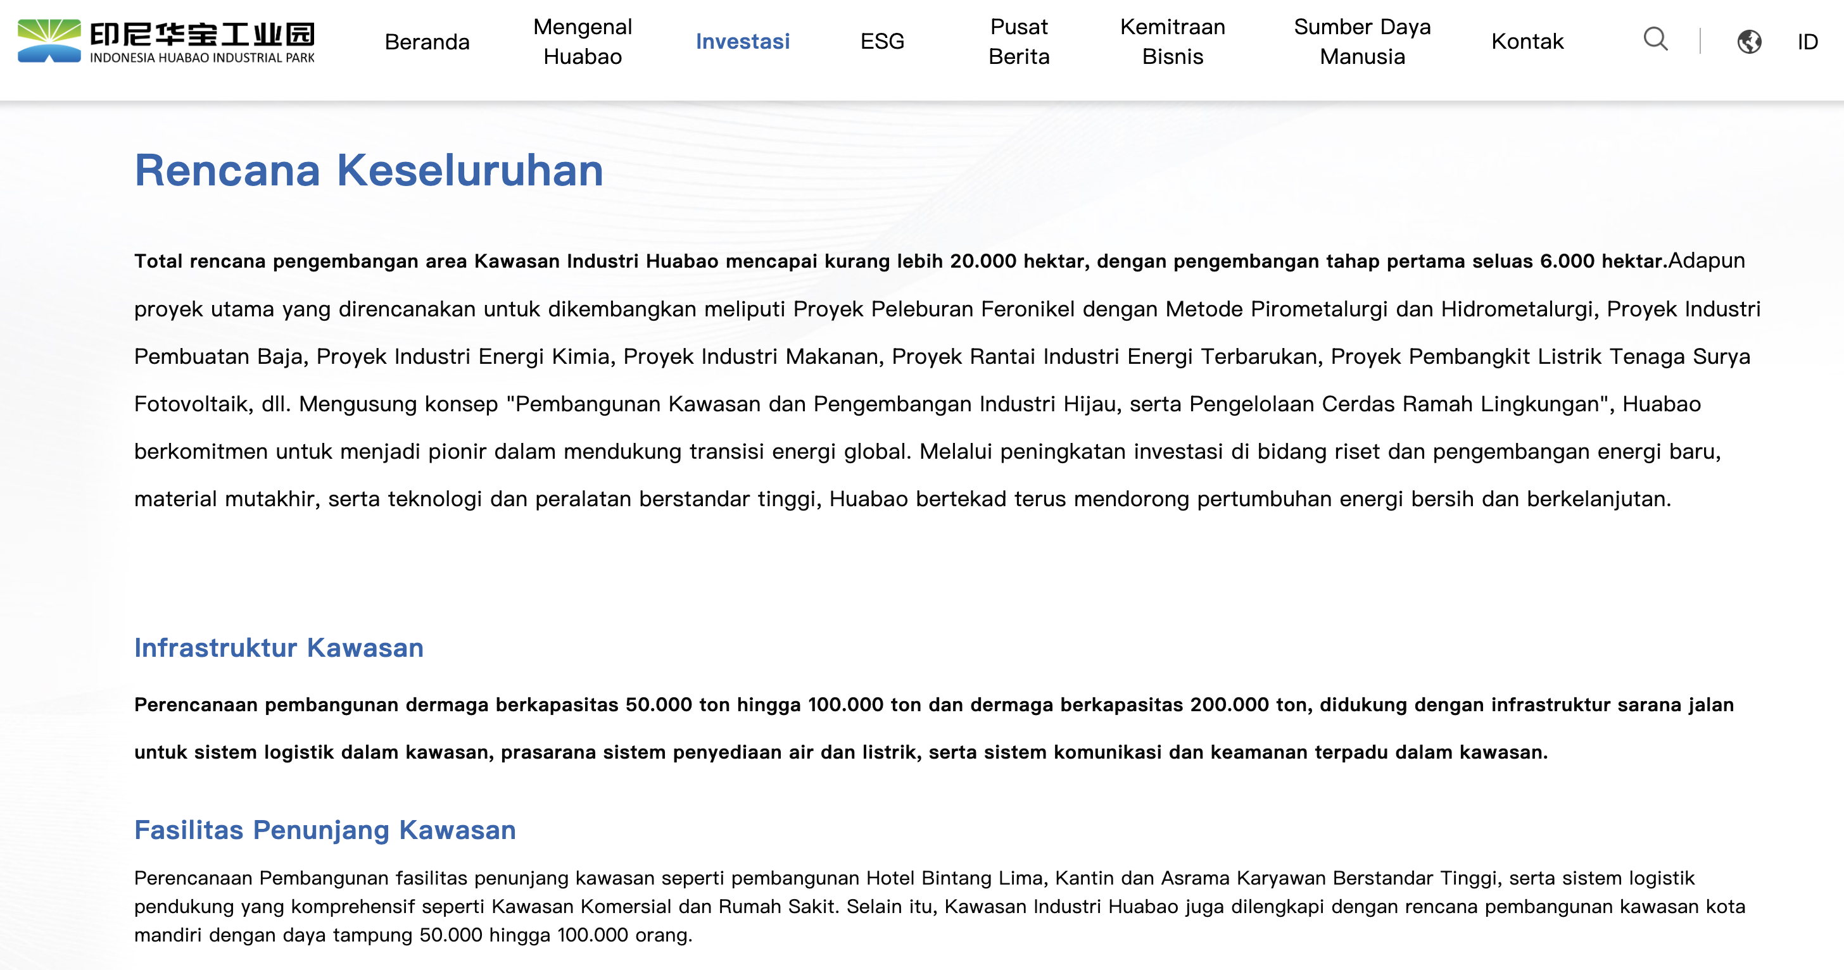Select the Investasi navigation item
Screen dimensions: 1844x970
742,42
